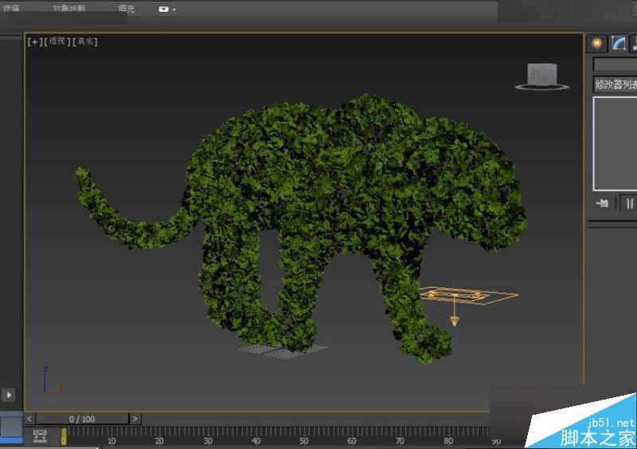Click the expand arrow on left edge

pyautogui.click(x=9, y=394)
